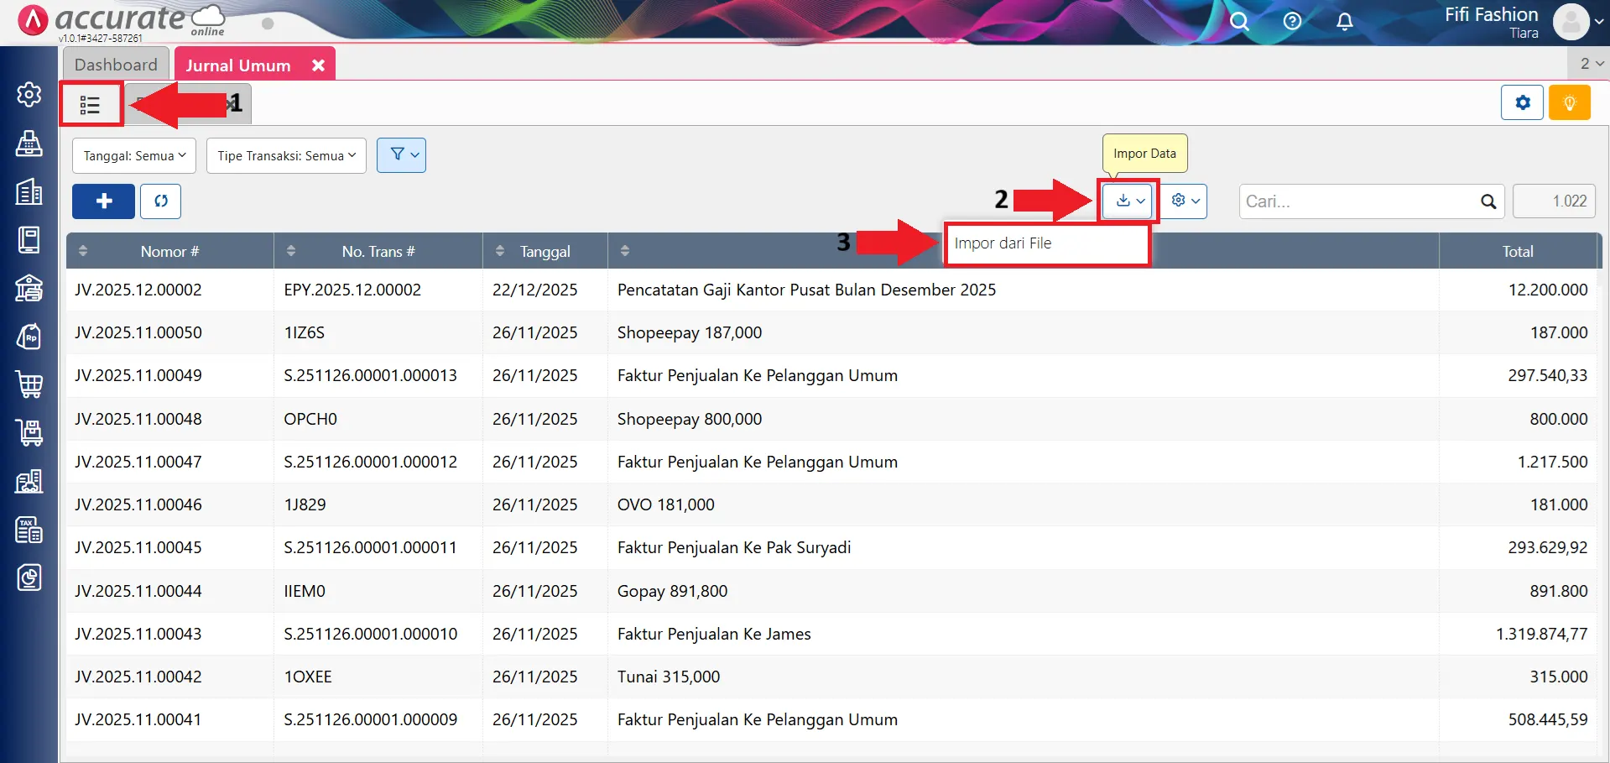Toggle the filter funnel control

401,154
